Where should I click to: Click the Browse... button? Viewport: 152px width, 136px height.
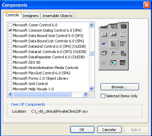point(120,87)
